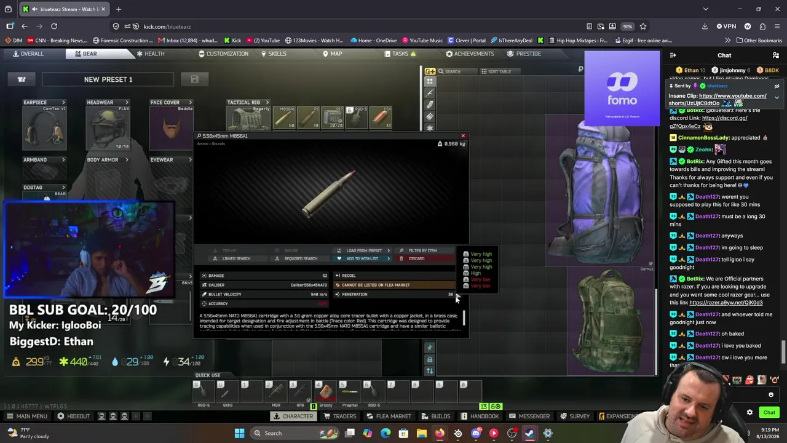Expand the Earpiece slot options

63,102
